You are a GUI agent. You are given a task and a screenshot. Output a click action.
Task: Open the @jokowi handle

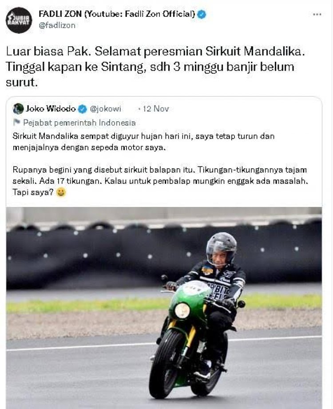(105, 109)
